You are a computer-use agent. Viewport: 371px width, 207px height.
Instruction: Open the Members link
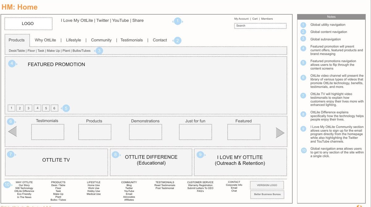(267, 19)
